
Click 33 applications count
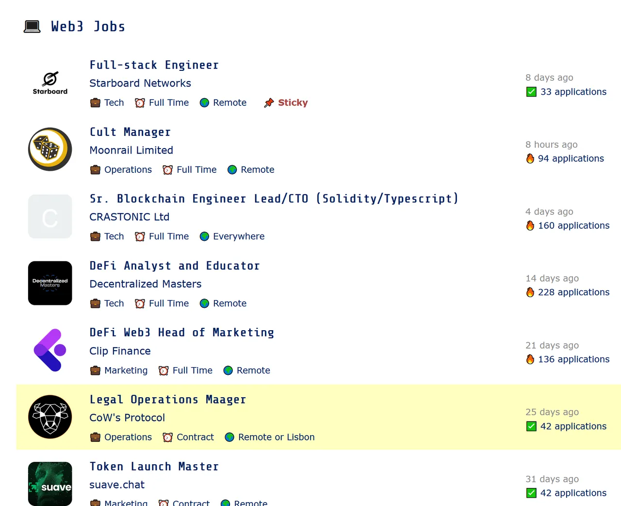coord(573,92)
